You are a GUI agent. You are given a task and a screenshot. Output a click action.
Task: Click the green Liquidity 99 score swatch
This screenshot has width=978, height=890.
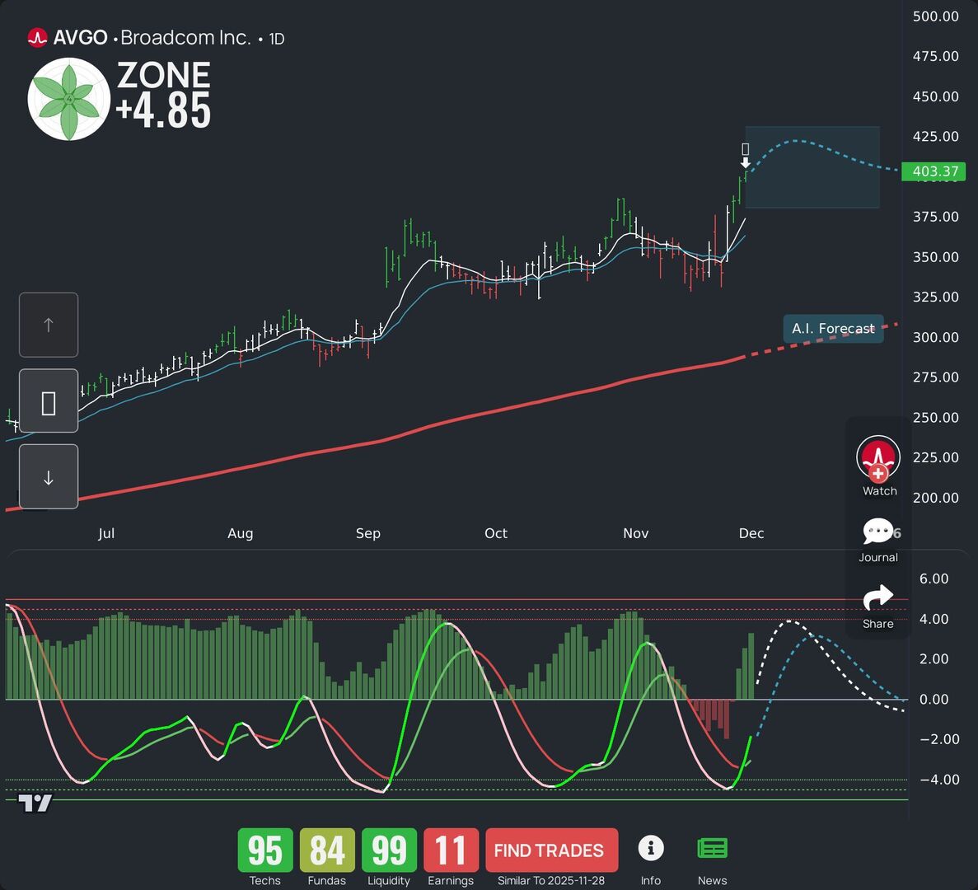pyautogui.click(x=388, y=851)
